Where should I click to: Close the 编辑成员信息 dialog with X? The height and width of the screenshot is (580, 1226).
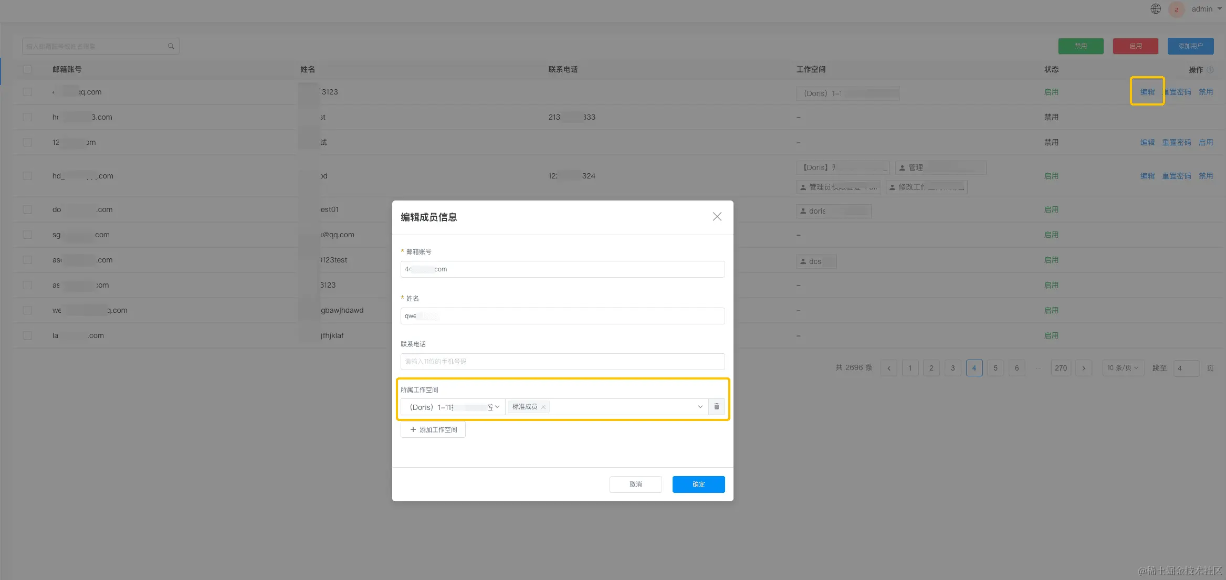click(x=717, y=217)
